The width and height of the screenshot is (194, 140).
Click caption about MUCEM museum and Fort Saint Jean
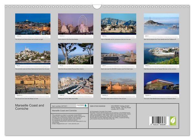[117, 69]
